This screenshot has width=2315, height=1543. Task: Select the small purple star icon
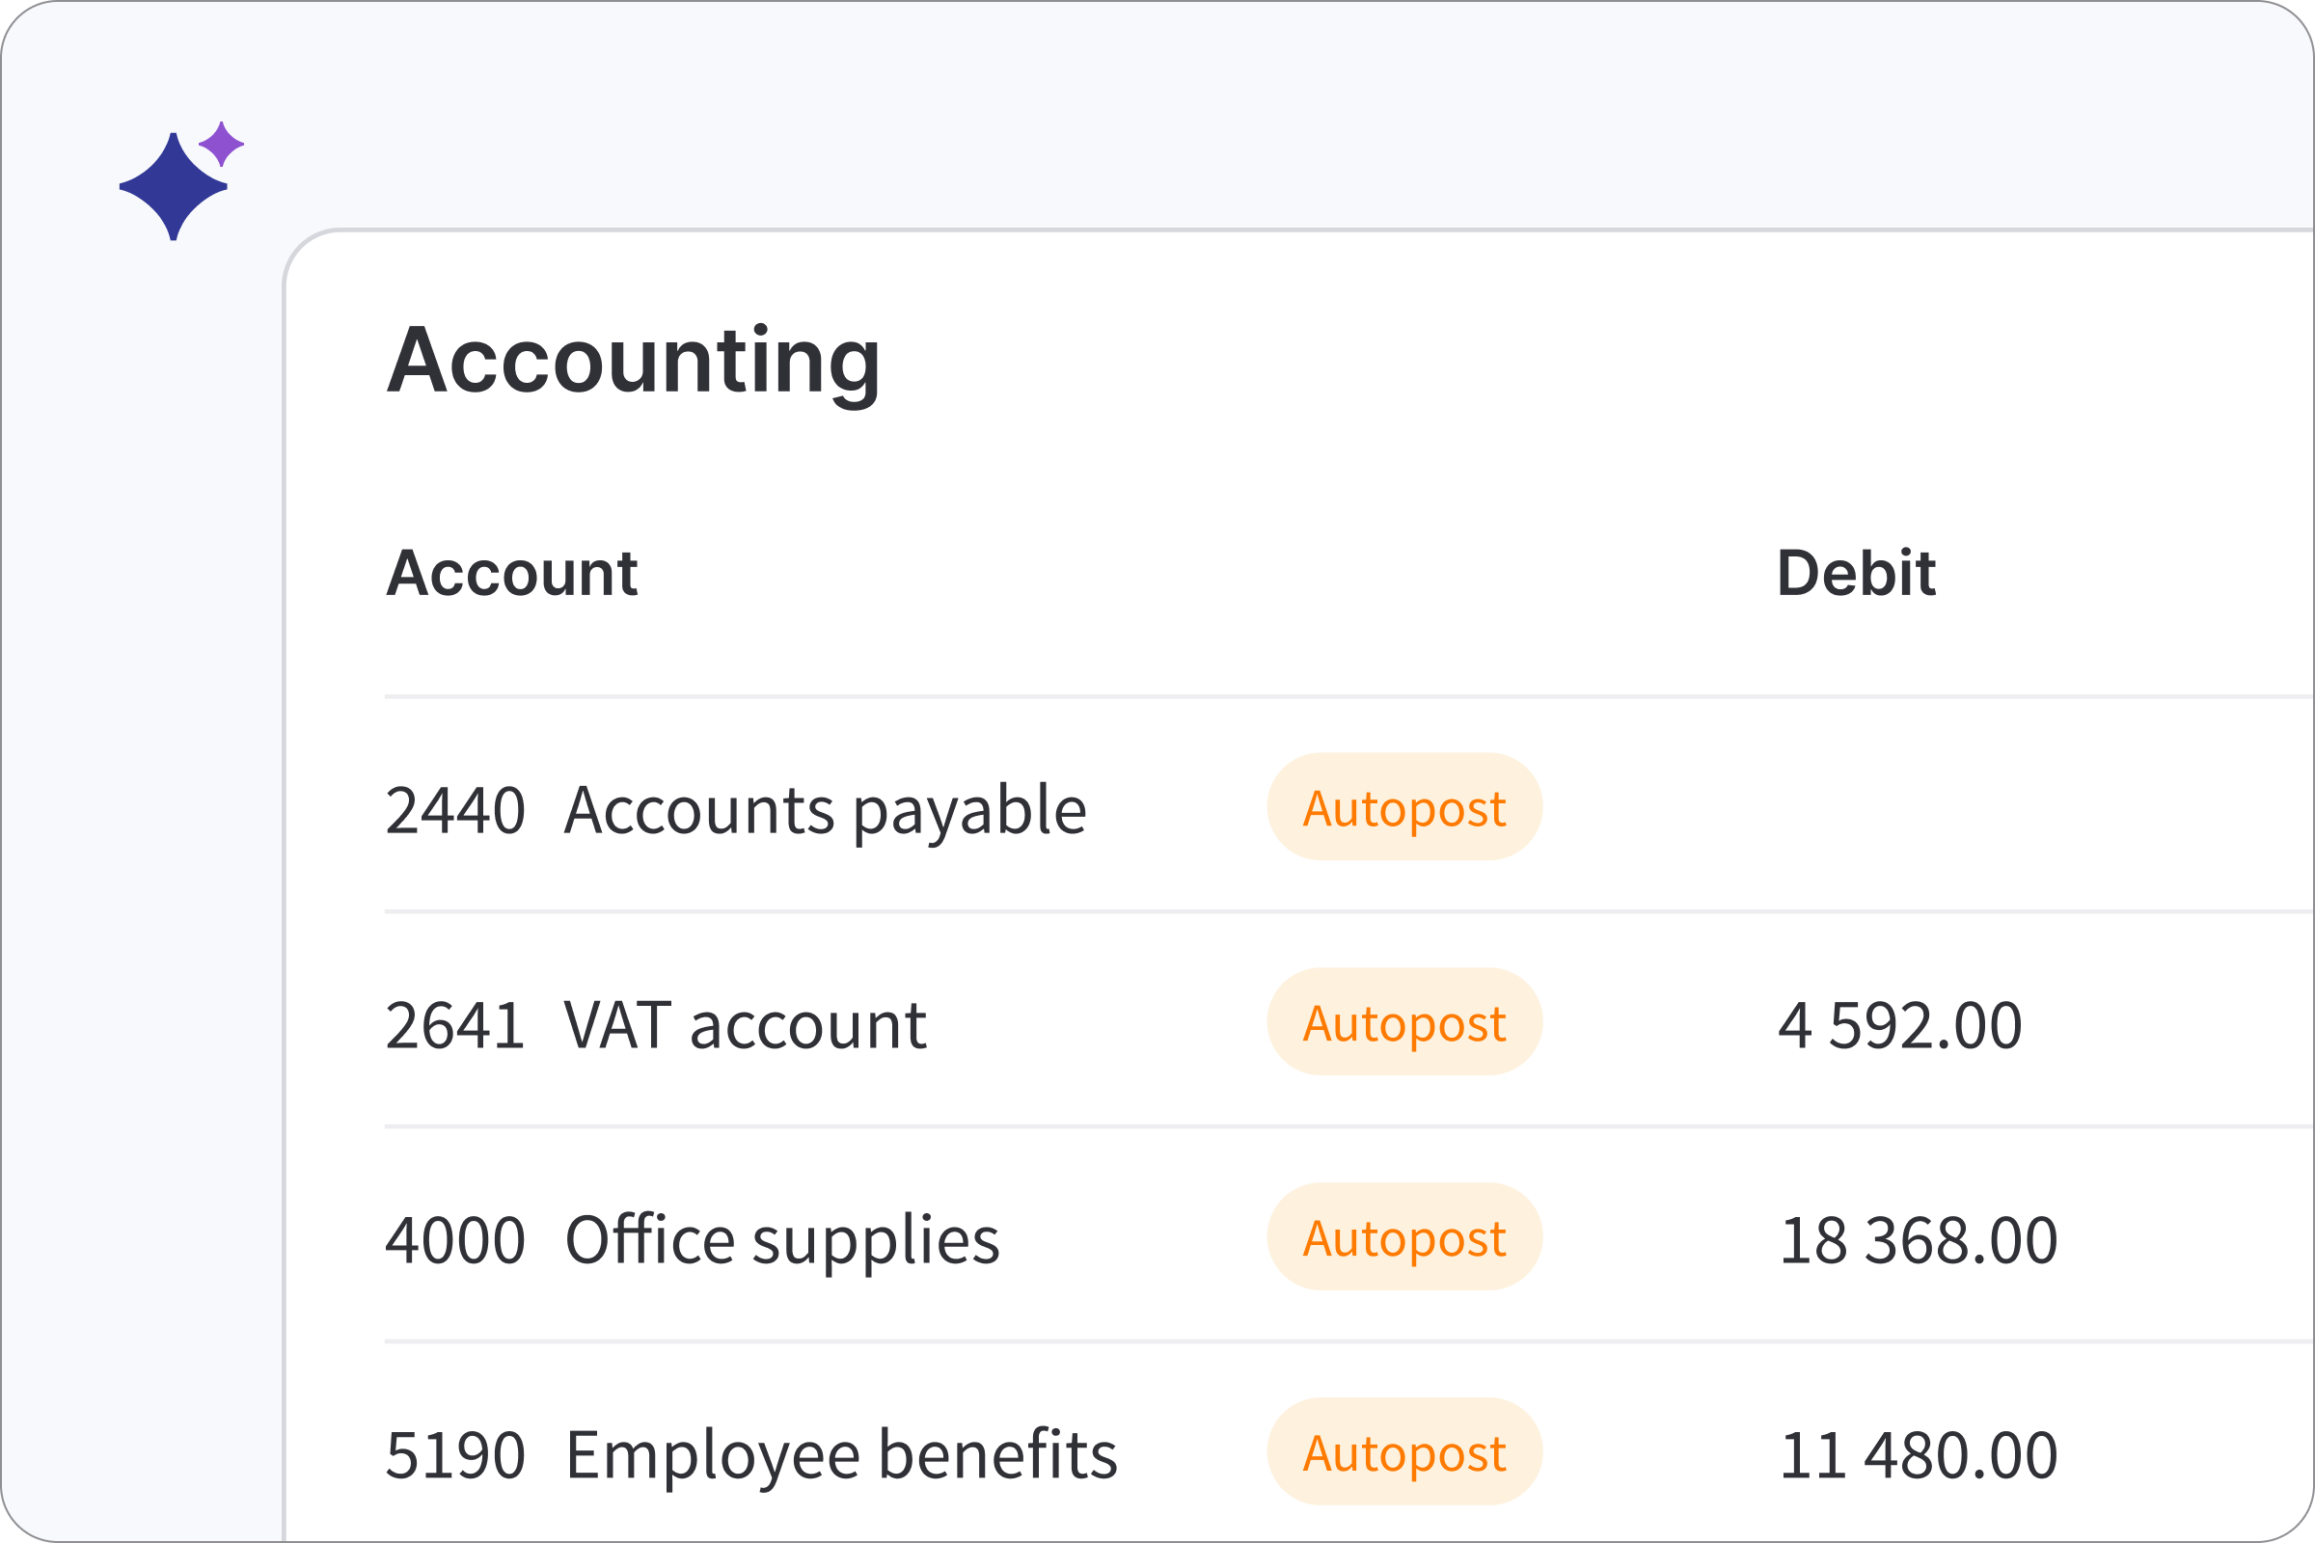(x=223, y=146)
